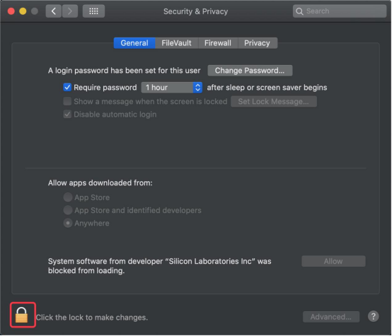Minimize the window with the yellow button
The image size is (392, 336).
click(x=23, y=11)
